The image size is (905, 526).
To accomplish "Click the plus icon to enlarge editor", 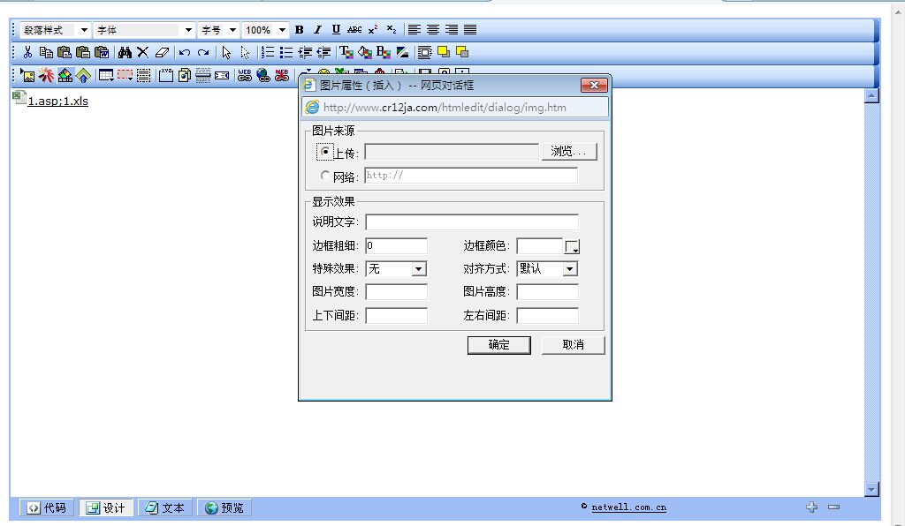I will coord(812,507).
